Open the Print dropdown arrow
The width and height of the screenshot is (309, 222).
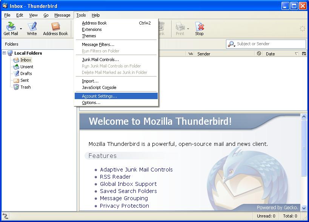188,29
